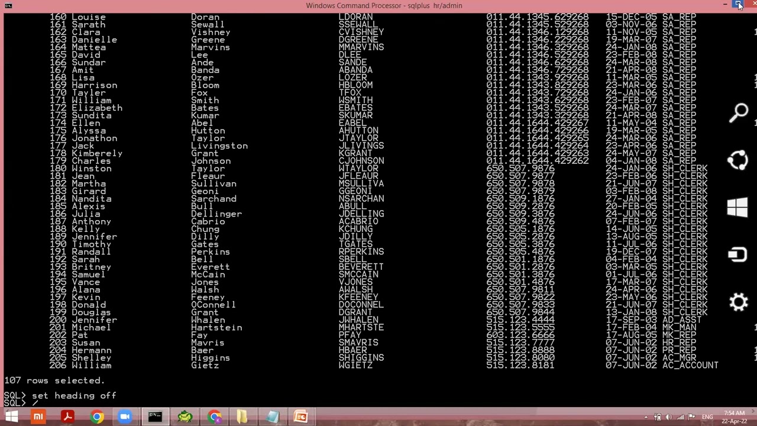
Task: Click hire date '17-FEB-04' for Michael Hartstein
Action: pyautogui.click(x=631, y=327)
